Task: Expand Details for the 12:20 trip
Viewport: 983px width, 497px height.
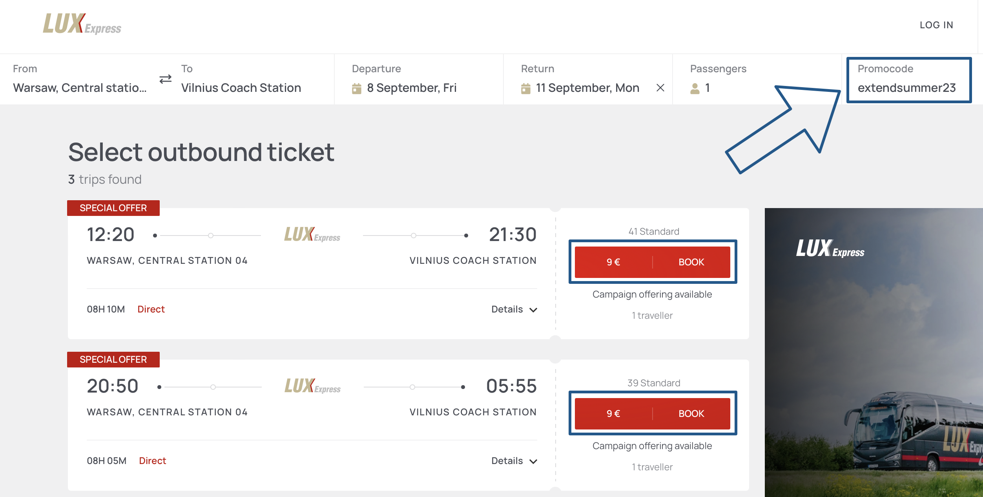Action: (x=514, y=309)
